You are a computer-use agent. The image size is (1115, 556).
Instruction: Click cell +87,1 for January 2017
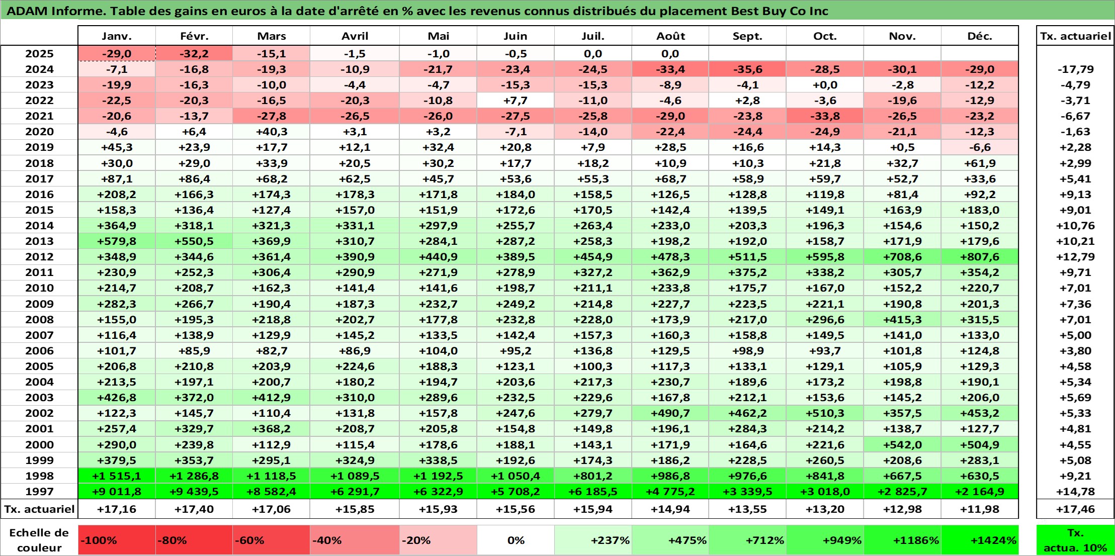pos(117,179)
